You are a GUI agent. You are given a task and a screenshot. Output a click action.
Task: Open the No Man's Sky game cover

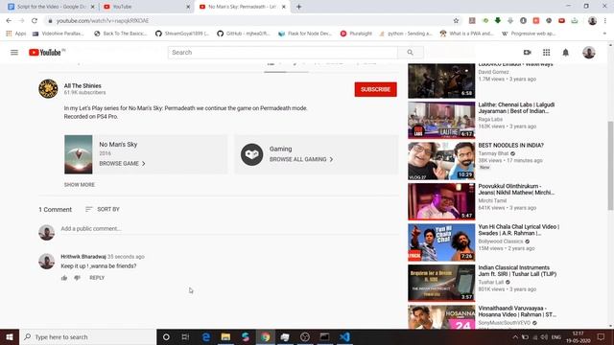(x=79, y=154)
